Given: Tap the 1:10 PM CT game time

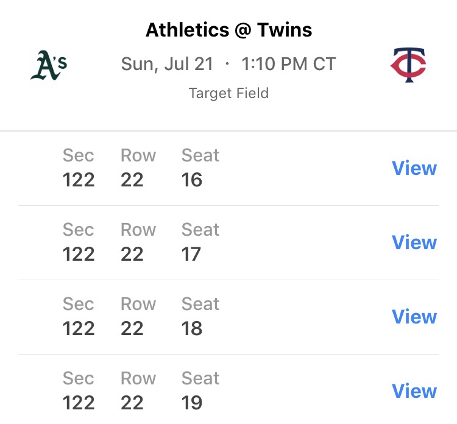Looking at the screenshot, I should point(288,64).
